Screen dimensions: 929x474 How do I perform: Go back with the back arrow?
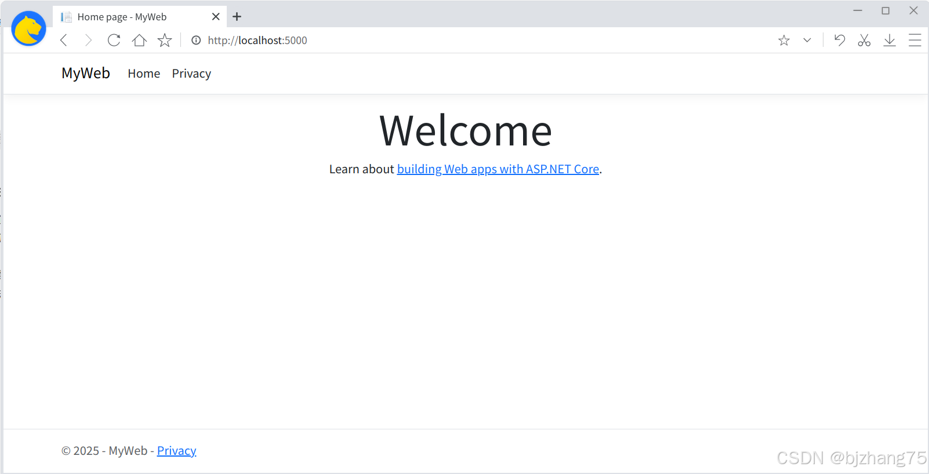click(64, 40)
